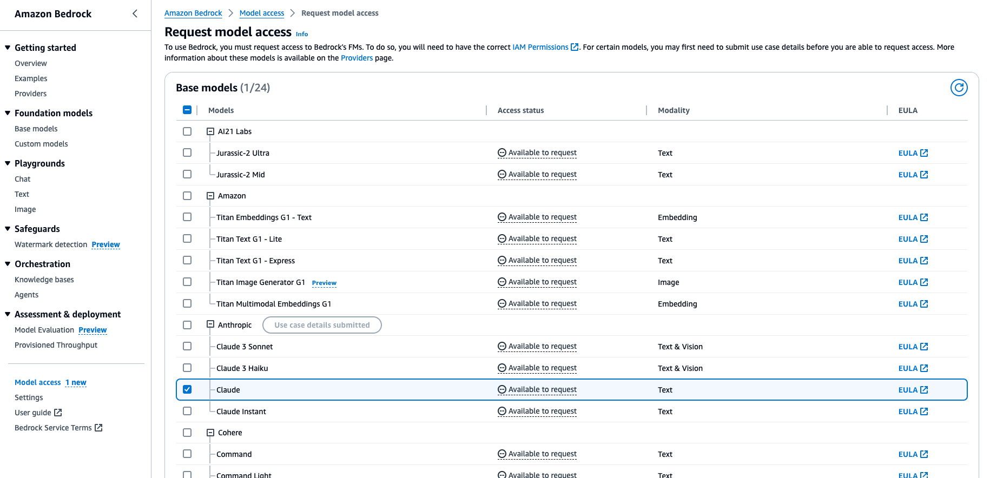Select Titan Embeddings G1 - Text checkbox
The width and height of the screenshot is (990, 478).
(187, 217)
